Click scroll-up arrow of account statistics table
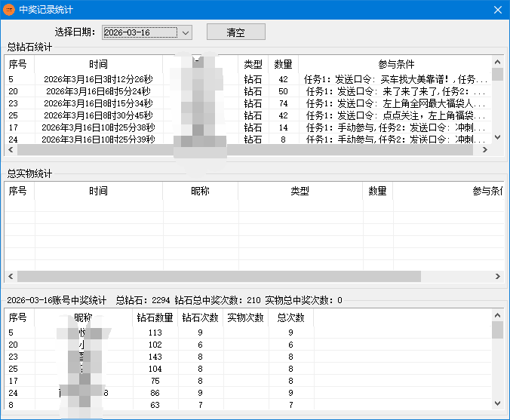Viewport: 510px width, 420px height. coord(498,316)
